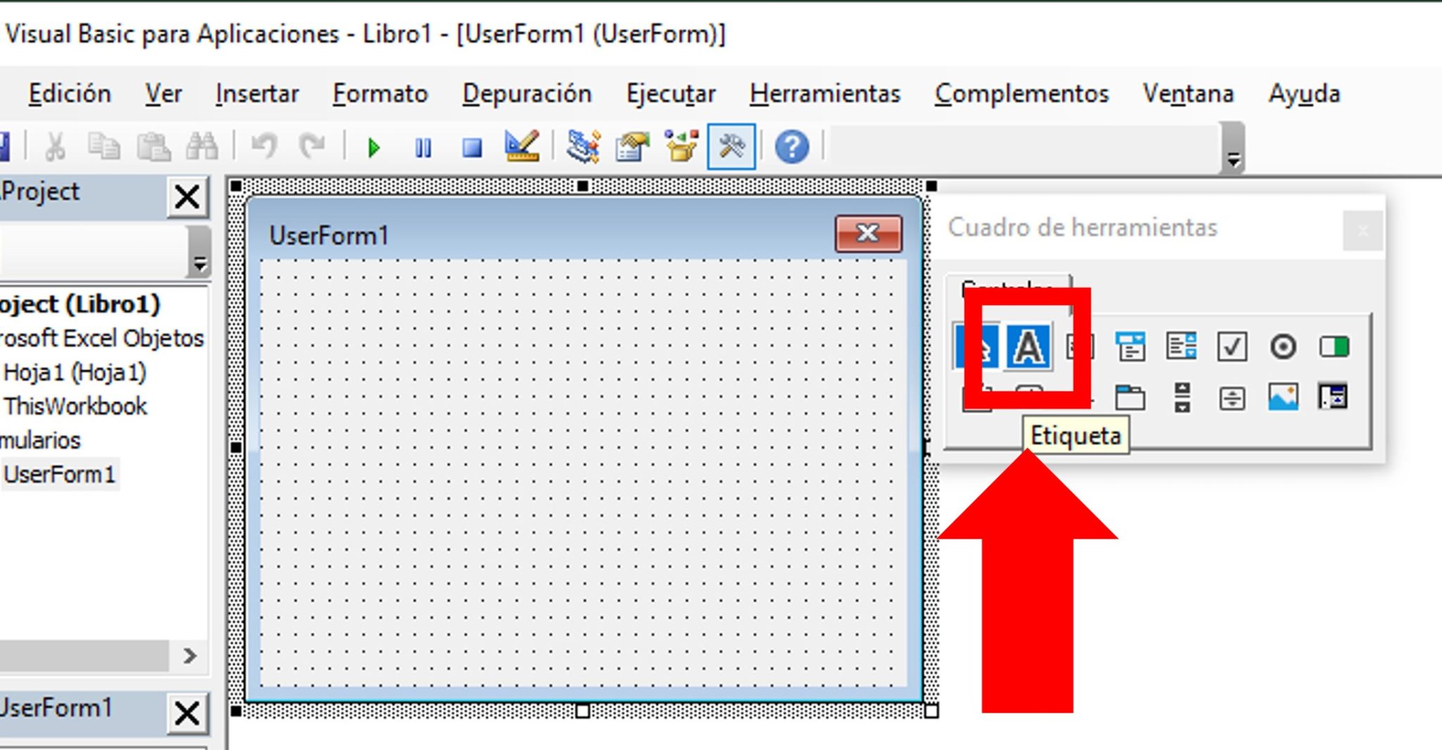Pick the SpinButton control
This screenshot has height=750, width=1442.
coord(1231,396)
